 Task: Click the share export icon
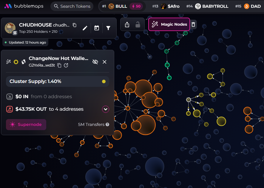click(127, 24)
